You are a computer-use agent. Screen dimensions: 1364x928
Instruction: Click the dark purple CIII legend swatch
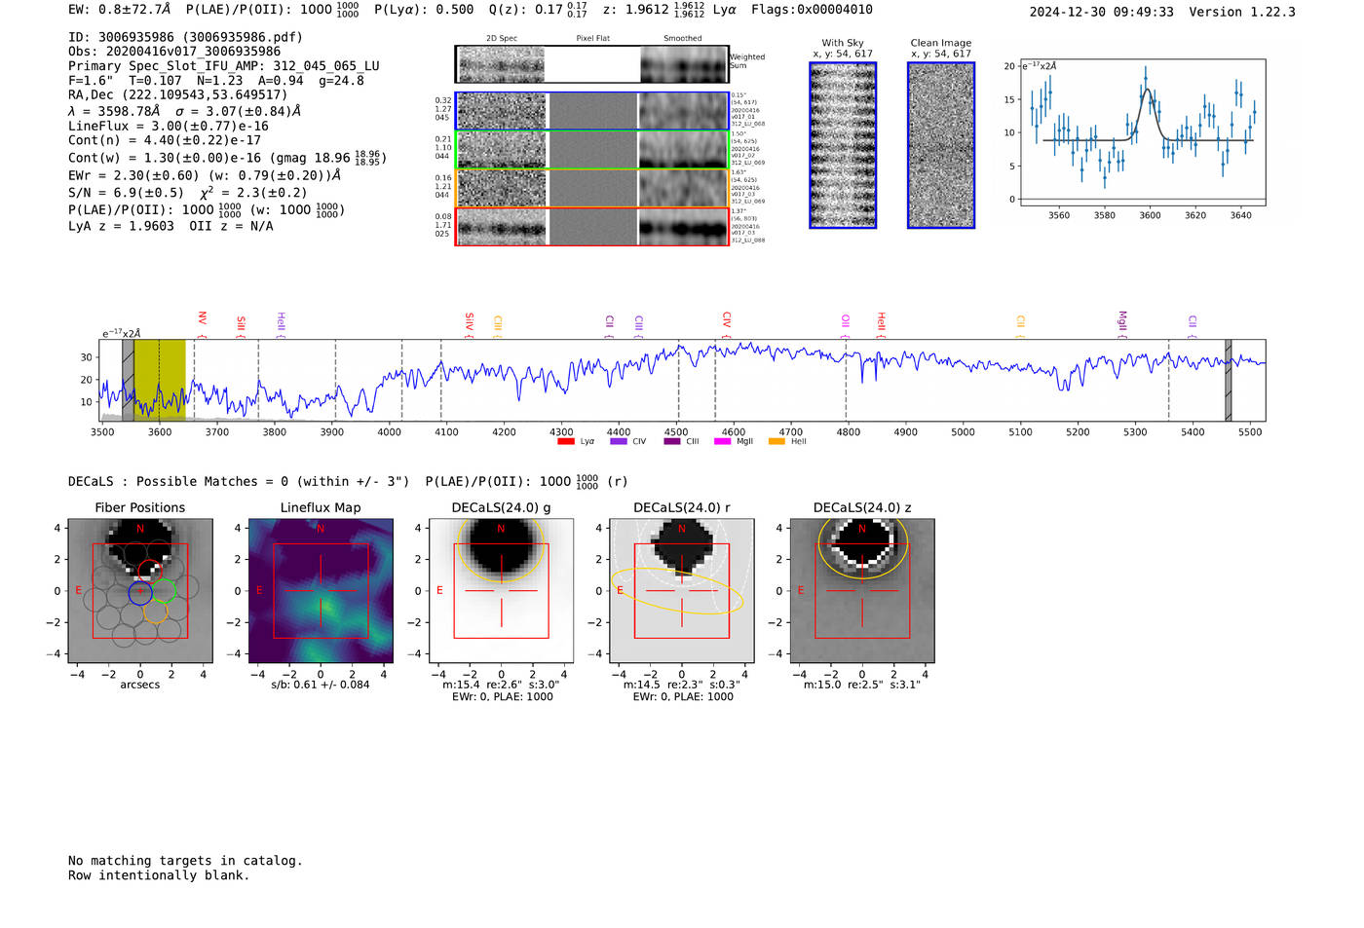tap(672, 441)
